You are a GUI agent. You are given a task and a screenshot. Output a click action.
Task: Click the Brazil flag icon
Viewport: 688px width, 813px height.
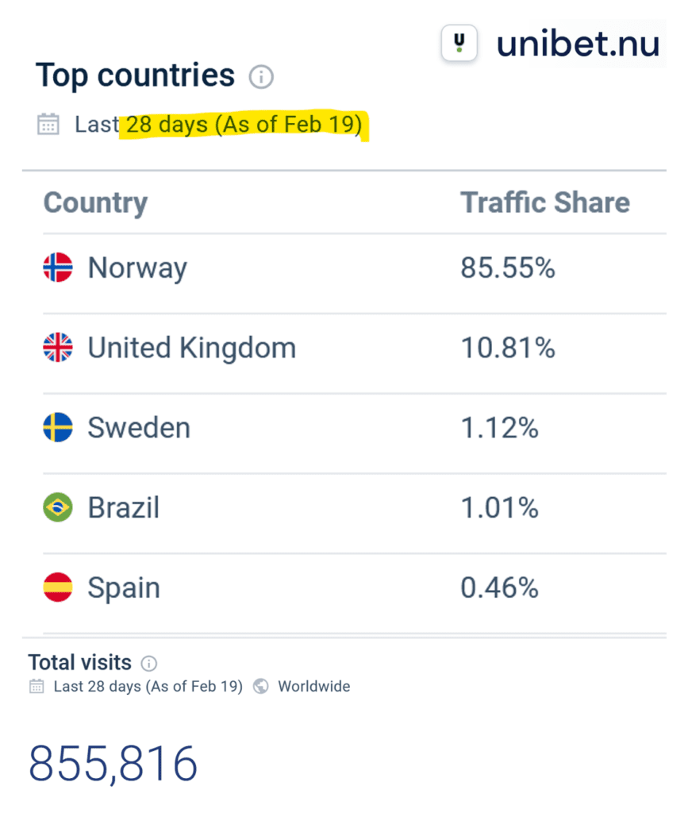[x=56, y=507]
